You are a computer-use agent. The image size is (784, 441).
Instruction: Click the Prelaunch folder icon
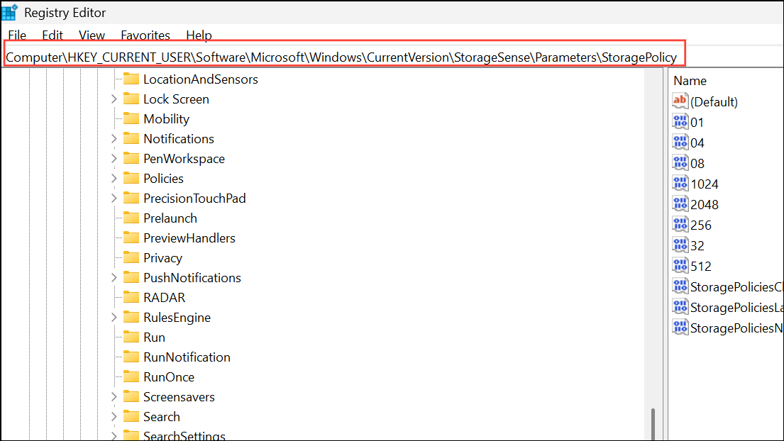(131, 218)
